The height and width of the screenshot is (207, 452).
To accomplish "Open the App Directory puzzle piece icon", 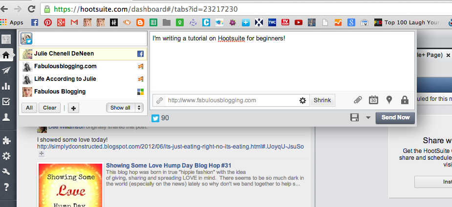I will [x=6, y=141].
